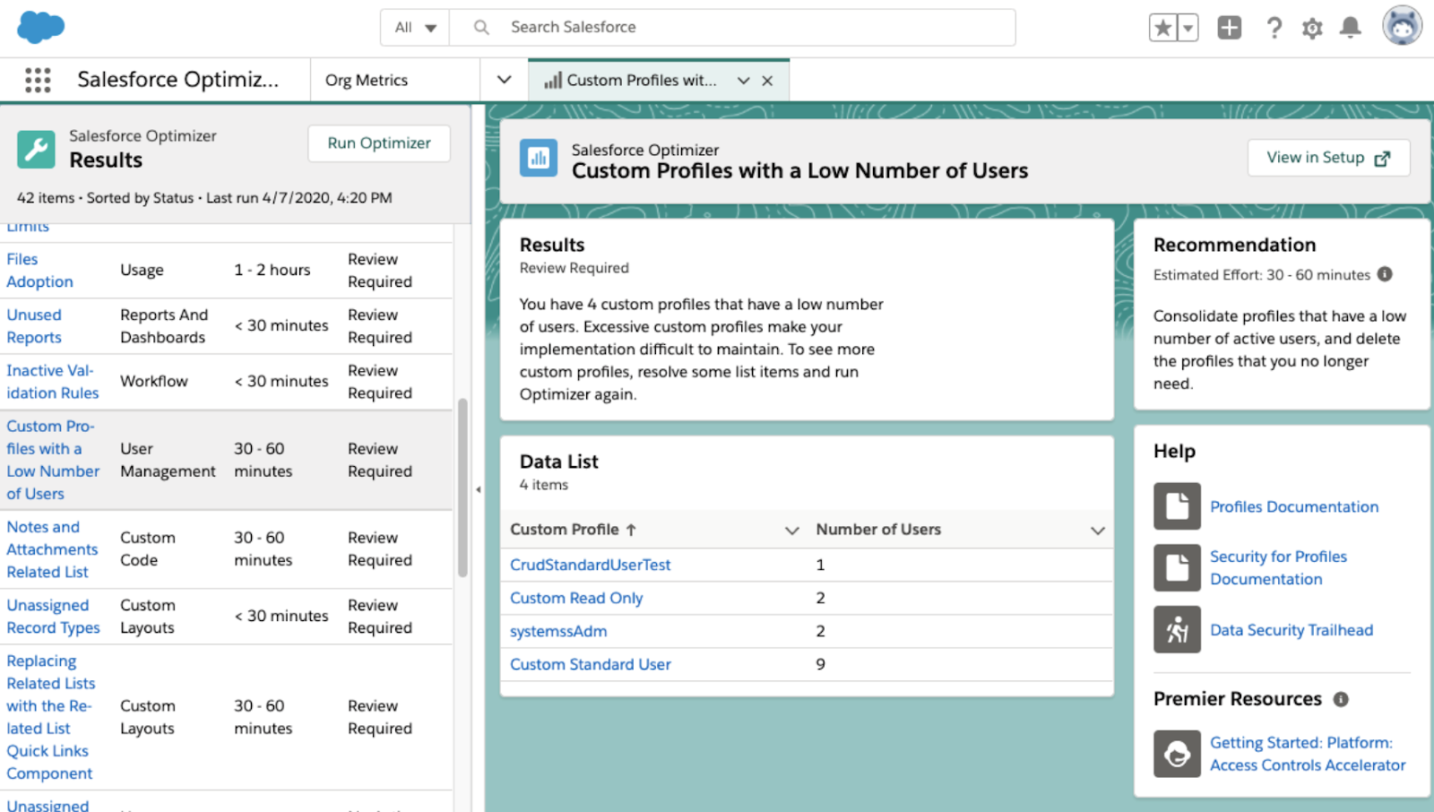
Task: Click Premier Resources info icon
Action: point(1341,699)
